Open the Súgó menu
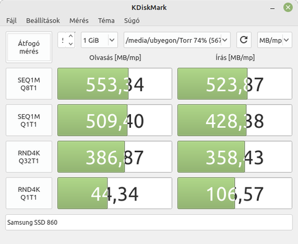The width and height of the screenshot is (298, 244). pos(132,20)
